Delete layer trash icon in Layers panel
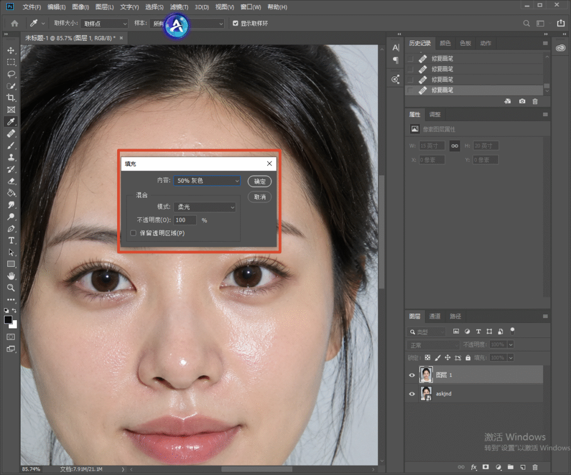Screen dimensions: 571x475 535,467
